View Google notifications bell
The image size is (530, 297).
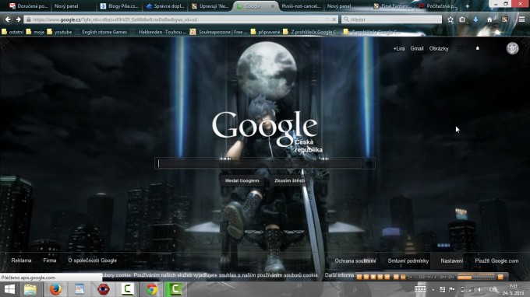[x=478, y=48]
